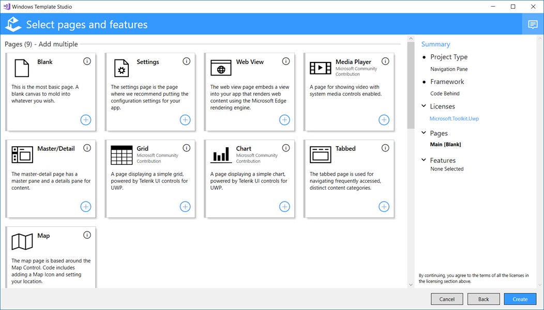This screenshot has height=310, width=544.
Task: Open info for the Map page
Action: click(87, 235)
